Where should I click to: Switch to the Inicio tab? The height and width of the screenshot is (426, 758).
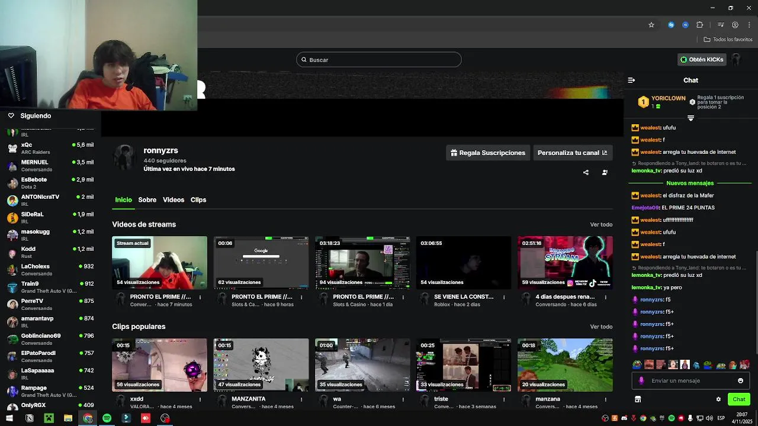[x=123, y=200]
